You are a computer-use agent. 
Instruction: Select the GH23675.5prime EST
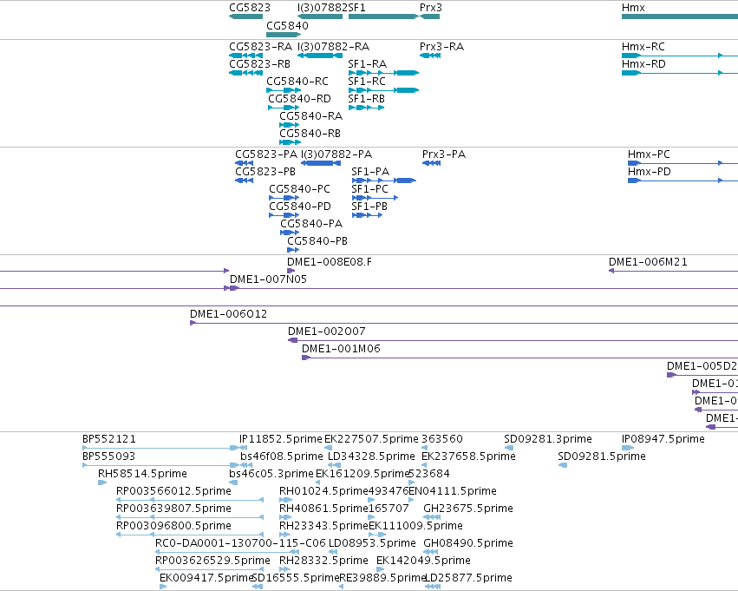pyautogui.click(x=432, y=517)
